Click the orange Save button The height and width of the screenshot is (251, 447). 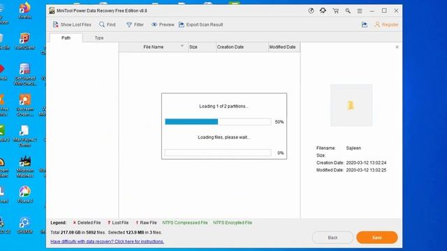[377, 237]
